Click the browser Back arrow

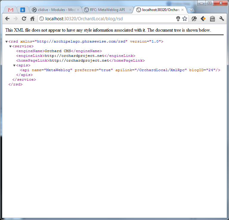[x=7, y=18]
